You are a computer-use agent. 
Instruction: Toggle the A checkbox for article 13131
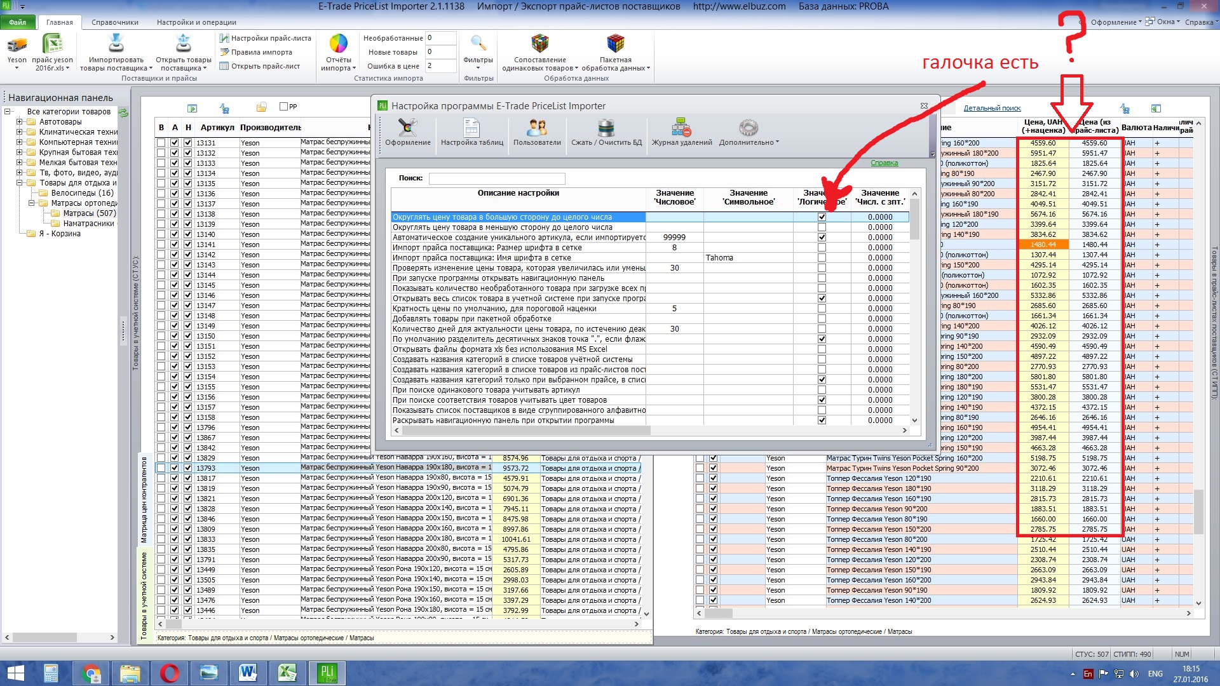pyautogui.click(x=174, y=143)
